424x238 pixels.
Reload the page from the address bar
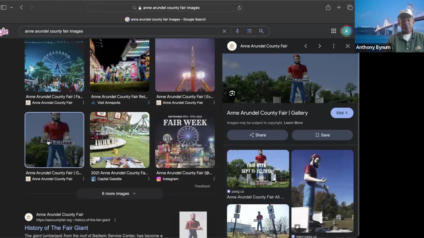coord(239,8)
